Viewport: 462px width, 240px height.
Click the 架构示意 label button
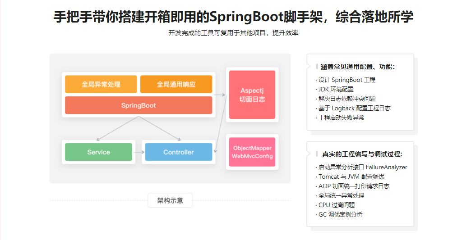170,200
